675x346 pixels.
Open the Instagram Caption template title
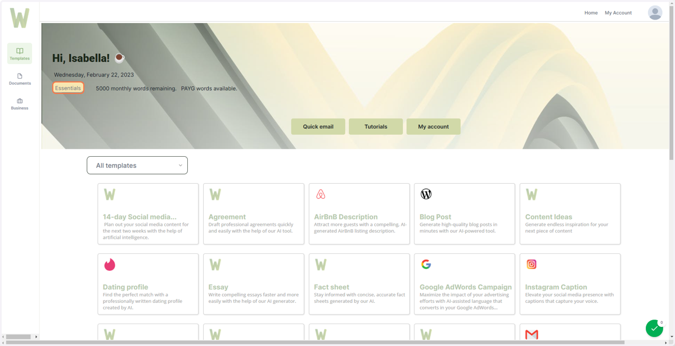coord(556,287)
